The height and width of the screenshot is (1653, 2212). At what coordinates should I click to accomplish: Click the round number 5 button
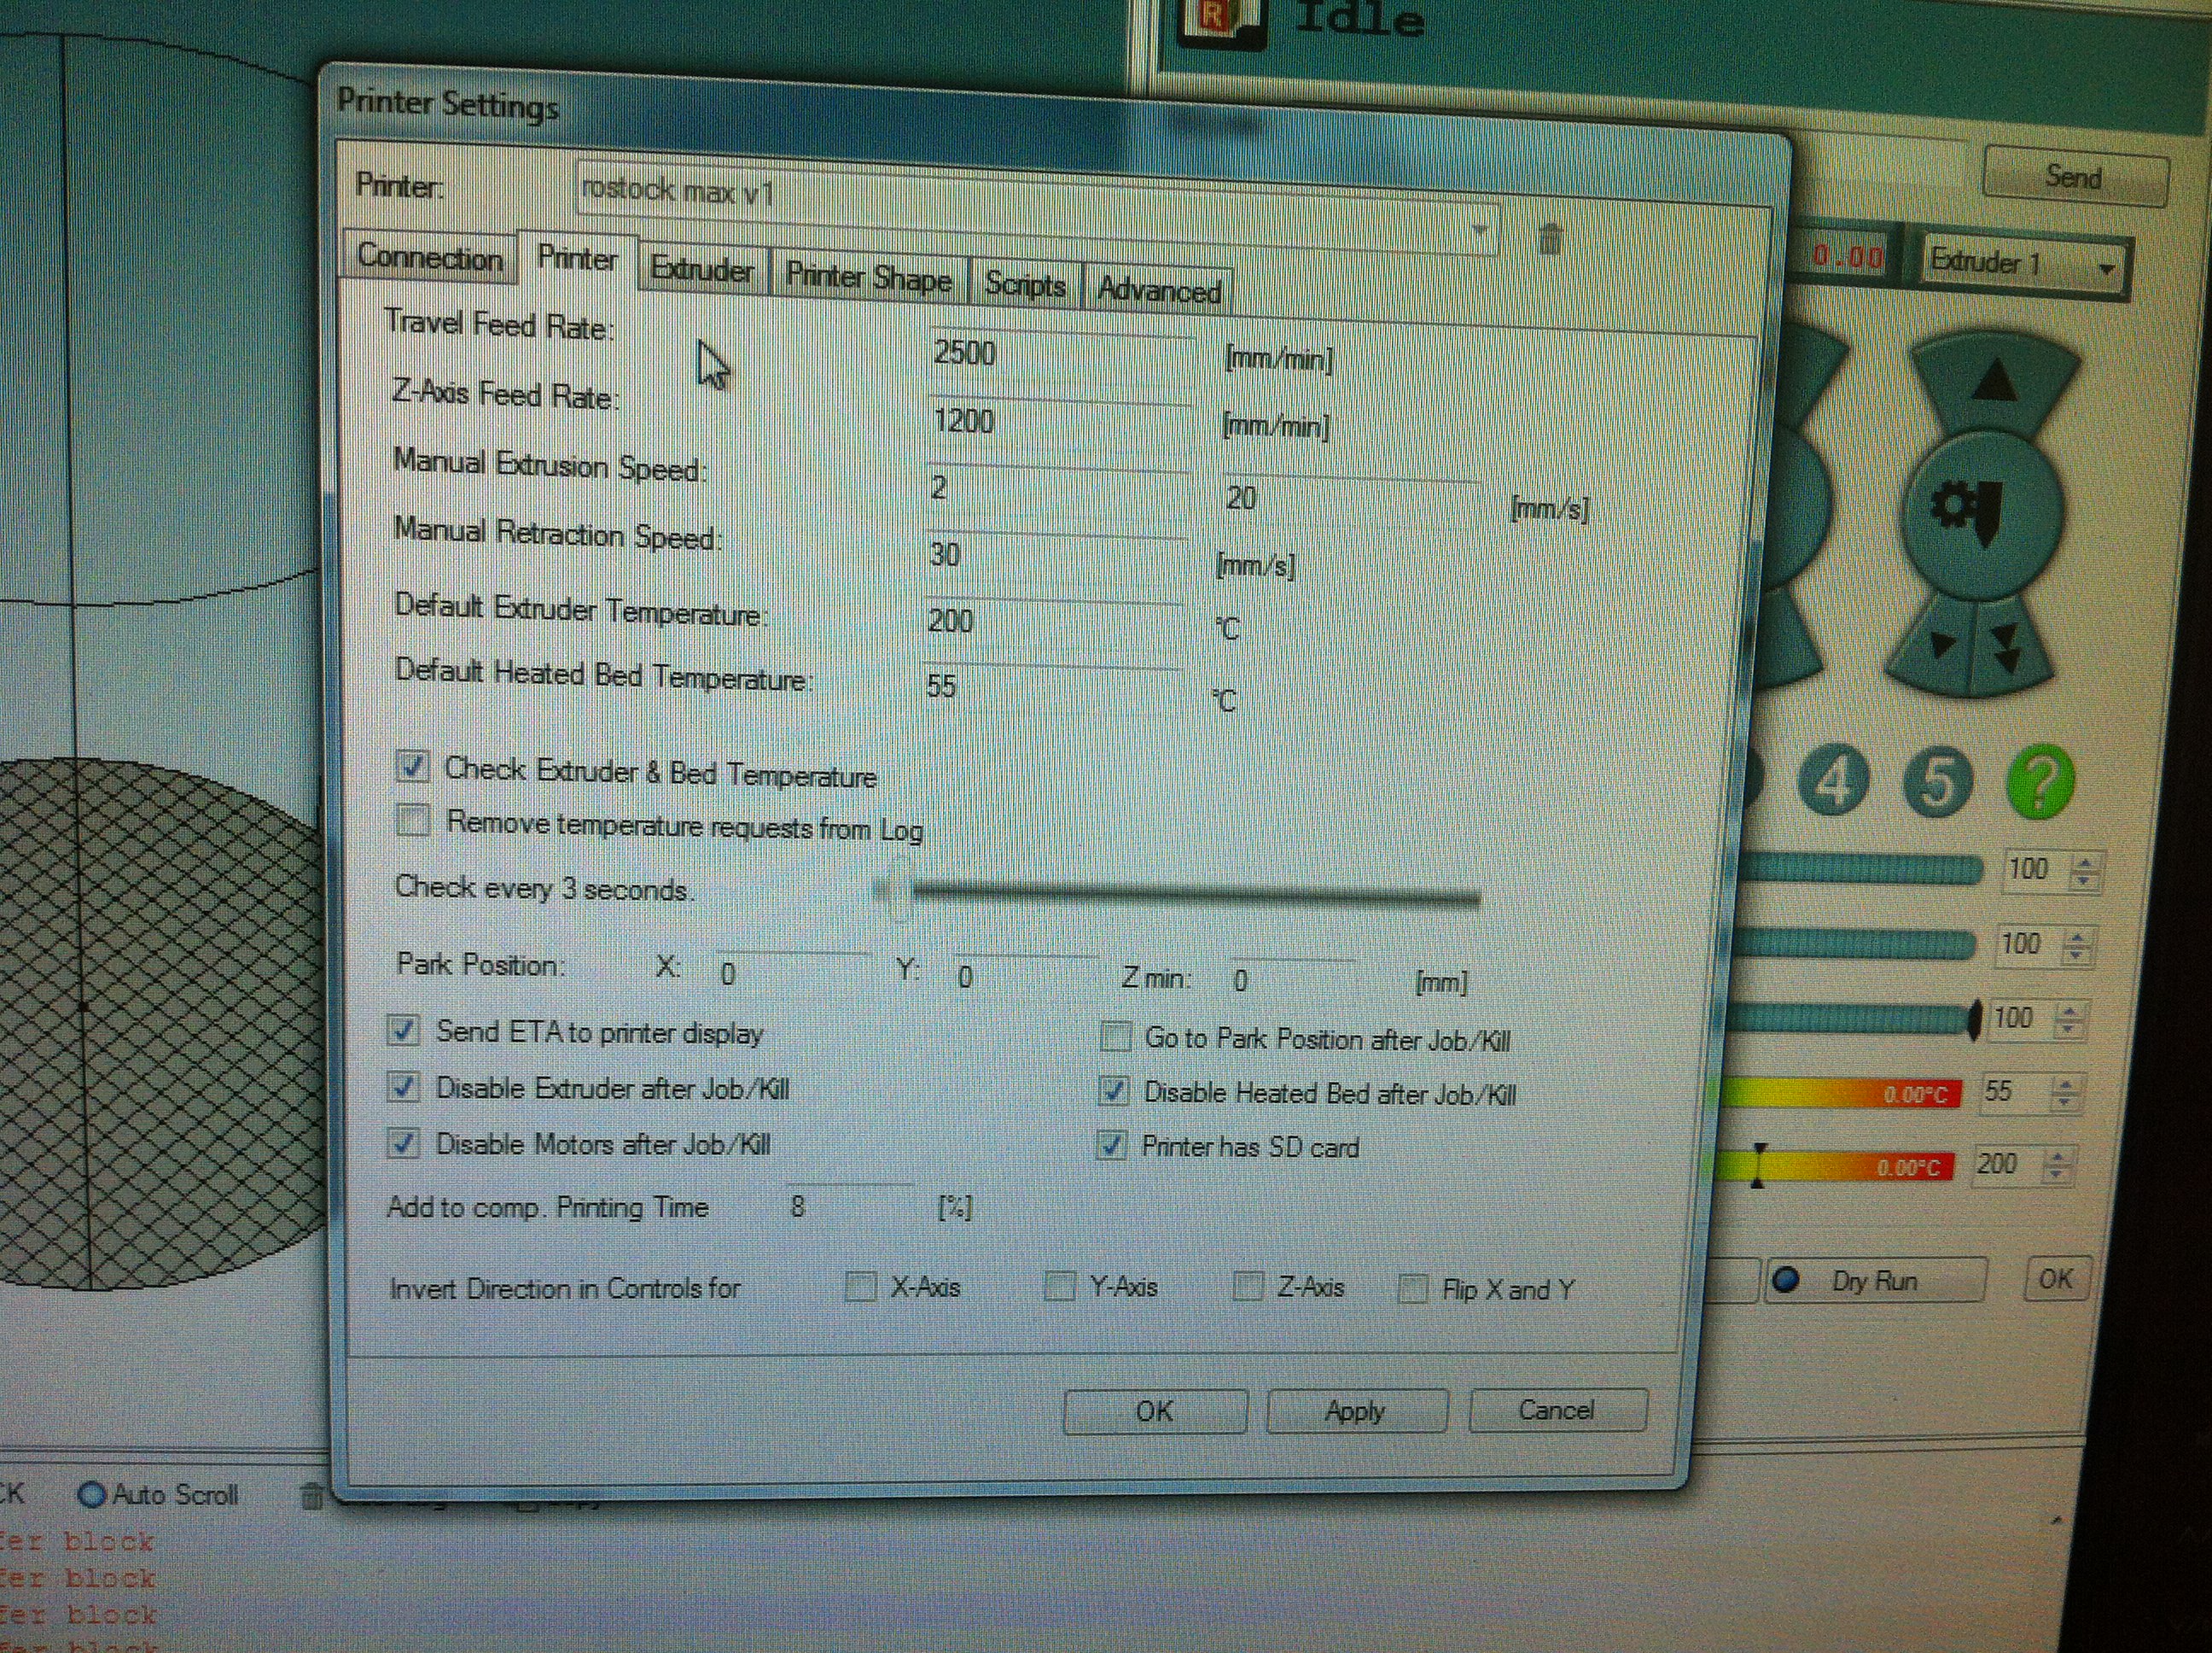[1938, 781]
